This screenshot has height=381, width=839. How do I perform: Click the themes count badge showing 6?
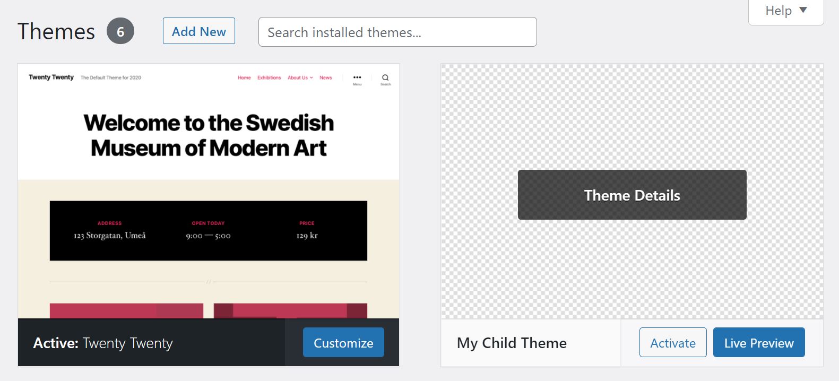click(120, 31)
